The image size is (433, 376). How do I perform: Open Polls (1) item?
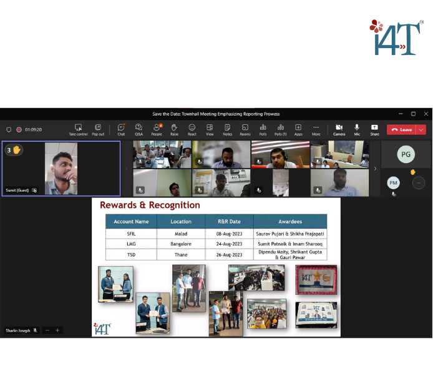tap(281, 130)
